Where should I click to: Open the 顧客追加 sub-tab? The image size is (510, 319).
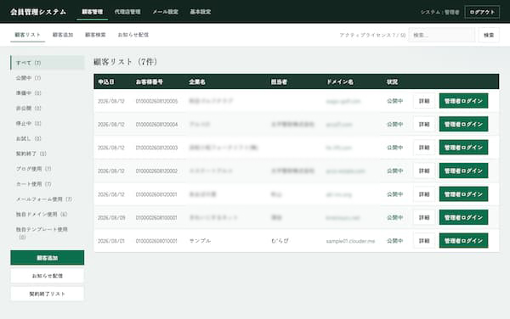[x=63, y=35]
